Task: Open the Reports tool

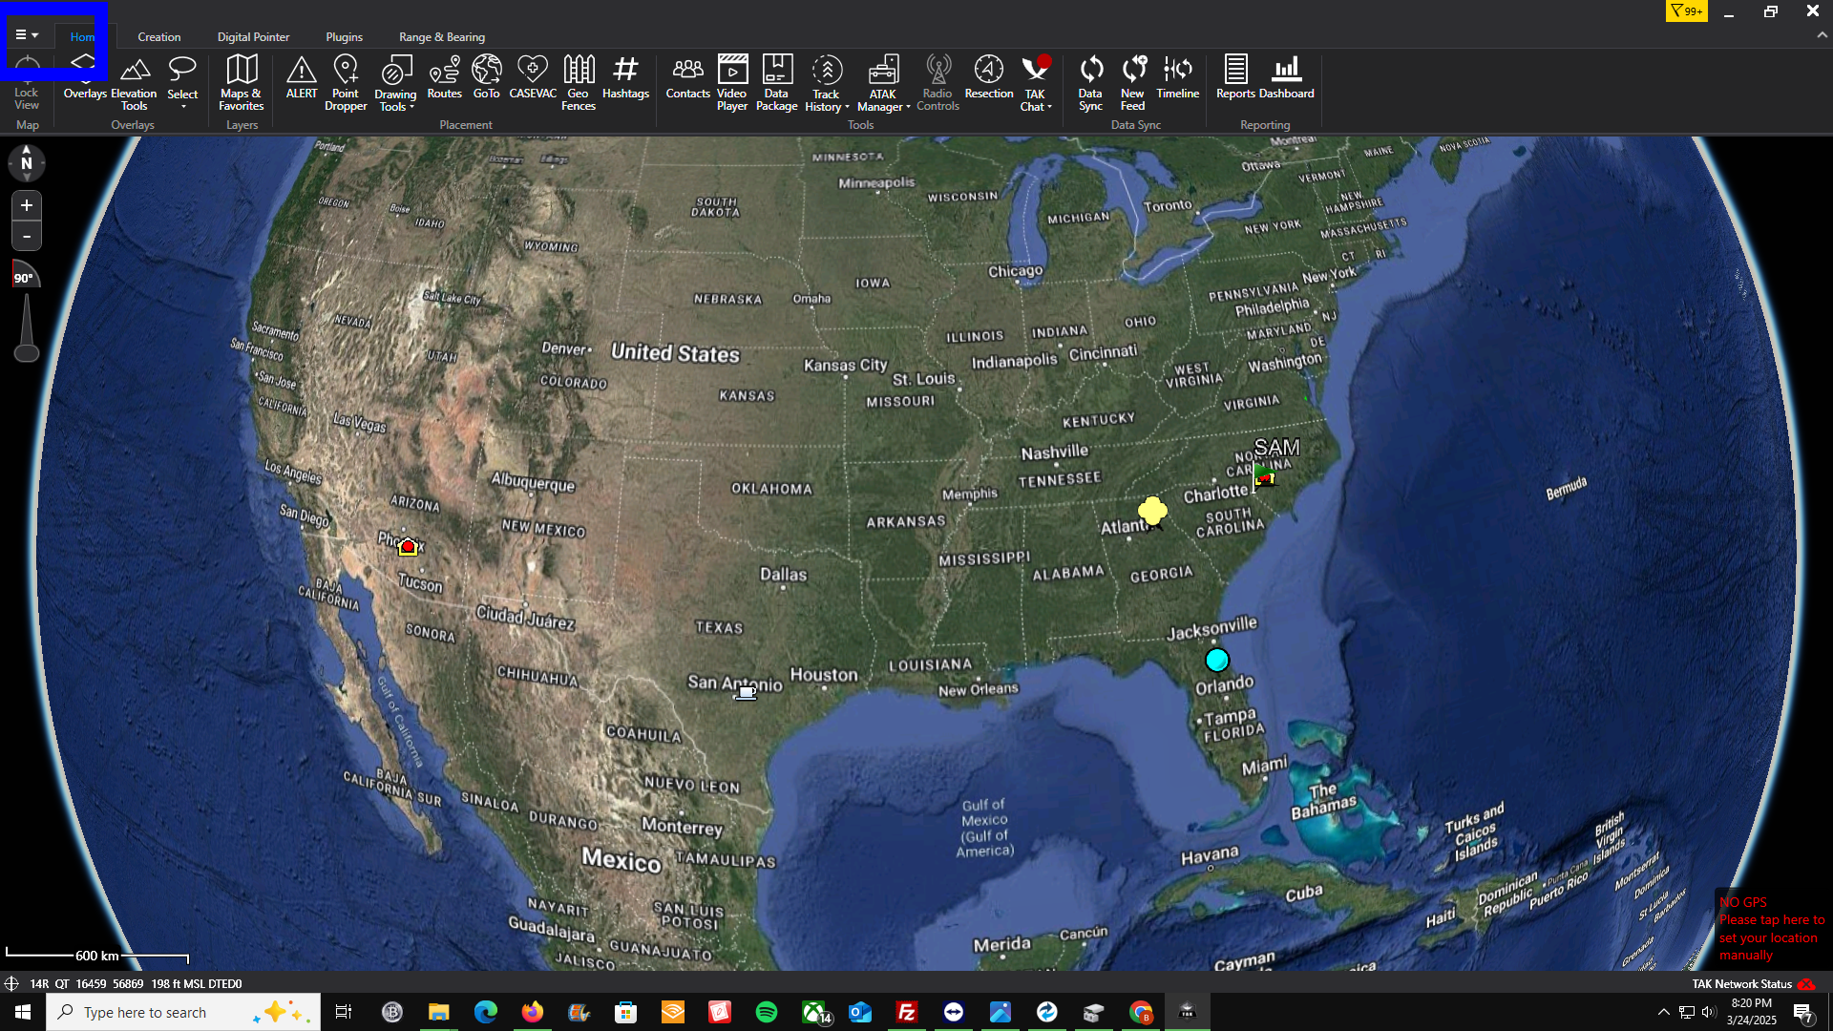Action: tap(1235, 78)
